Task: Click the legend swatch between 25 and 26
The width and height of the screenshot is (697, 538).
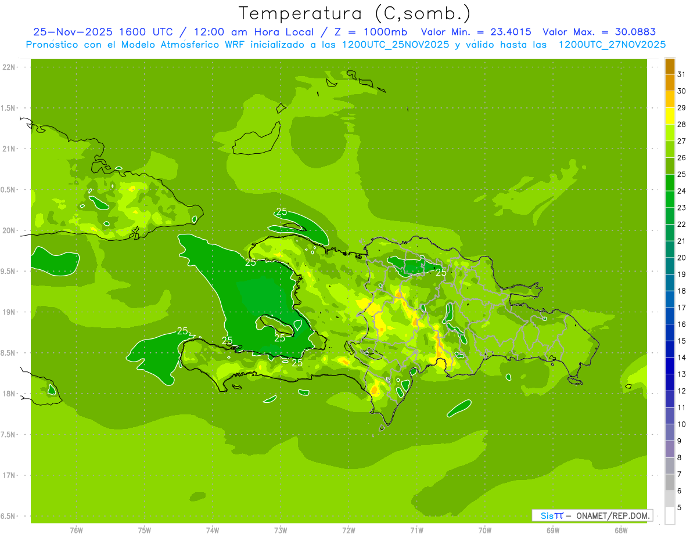Action: coord(670,166)
